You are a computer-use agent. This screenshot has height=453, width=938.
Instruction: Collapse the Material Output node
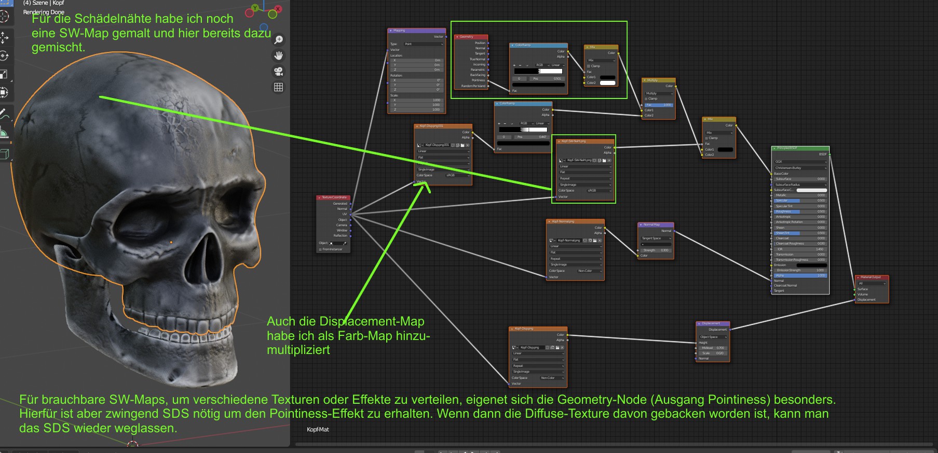pos(858,277)
